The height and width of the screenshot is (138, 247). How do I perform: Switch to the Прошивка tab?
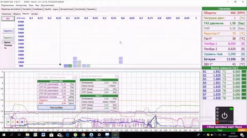point(91,9)
